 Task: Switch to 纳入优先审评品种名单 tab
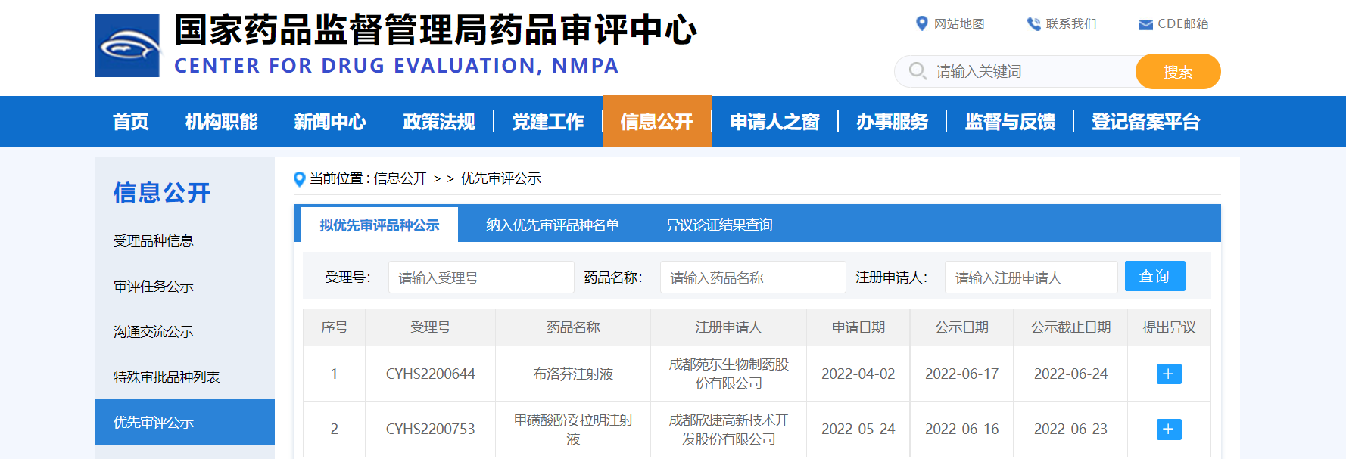click(553, 225)
